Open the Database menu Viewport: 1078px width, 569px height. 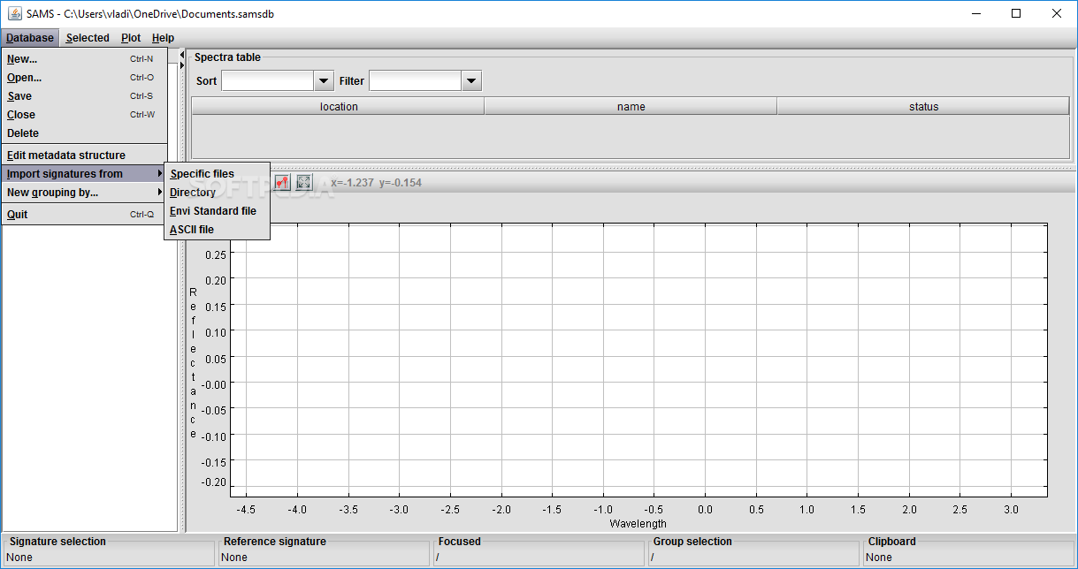(30, 38)
